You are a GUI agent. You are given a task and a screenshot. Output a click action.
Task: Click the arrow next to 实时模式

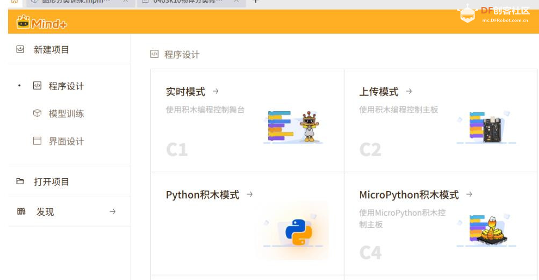[x=215, y=91]
